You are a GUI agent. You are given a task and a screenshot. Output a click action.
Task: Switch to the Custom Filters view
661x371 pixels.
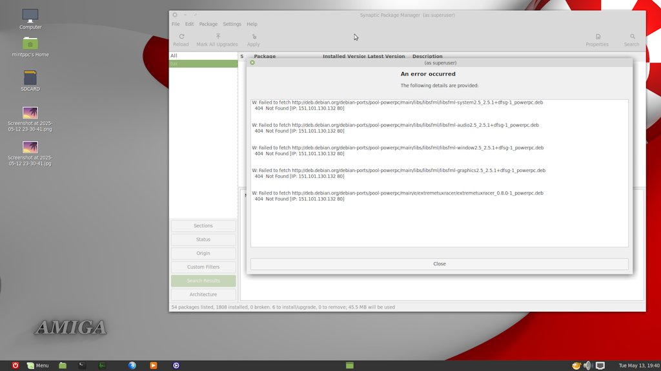pos(203,267)
